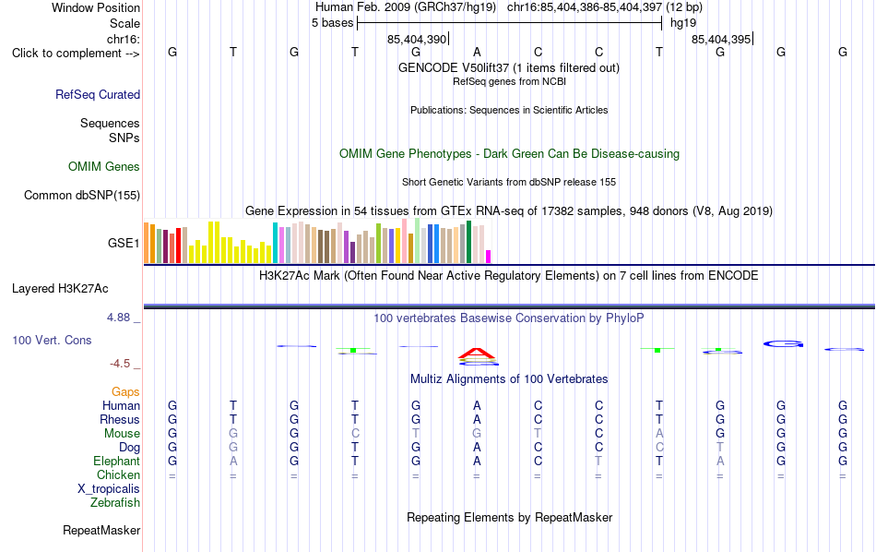This screenshot has height=552, width=876.
Task: Click the hg19 label beside the scale bar
Action: 683,23
